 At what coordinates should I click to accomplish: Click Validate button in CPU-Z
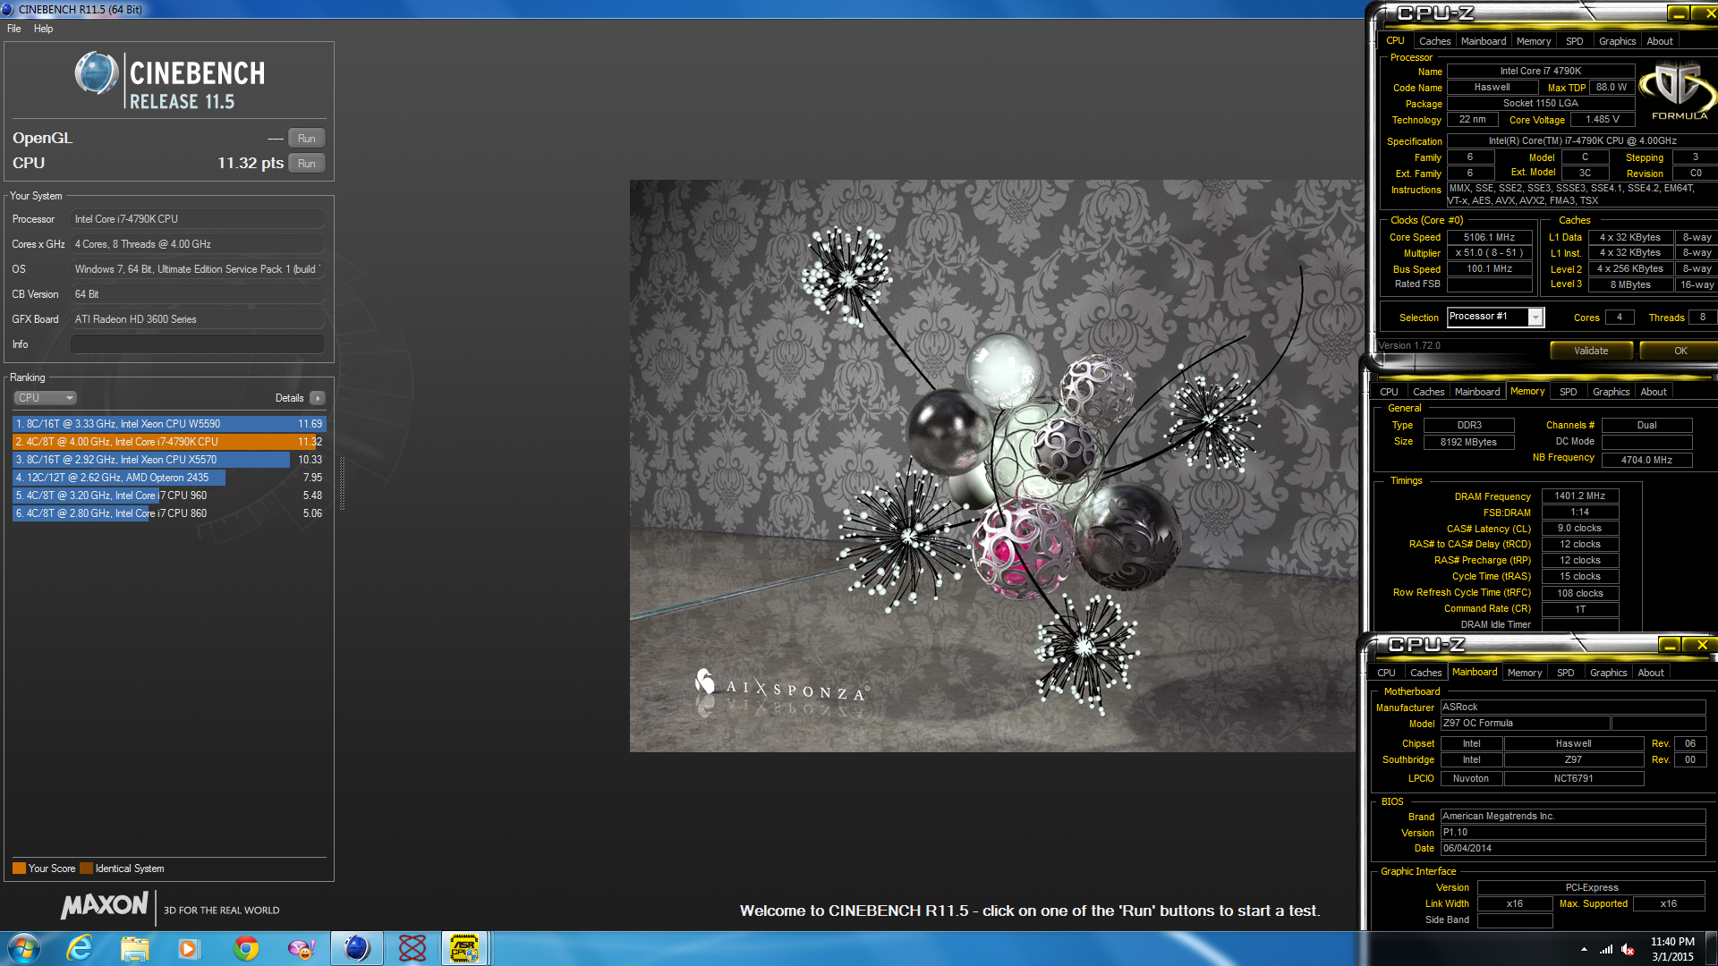point(1591,351)
